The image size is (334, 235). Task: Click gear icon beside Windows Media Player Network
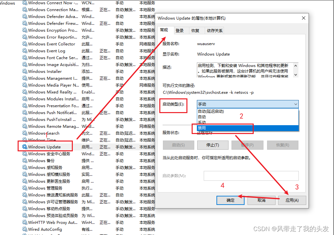pos(25,85)
